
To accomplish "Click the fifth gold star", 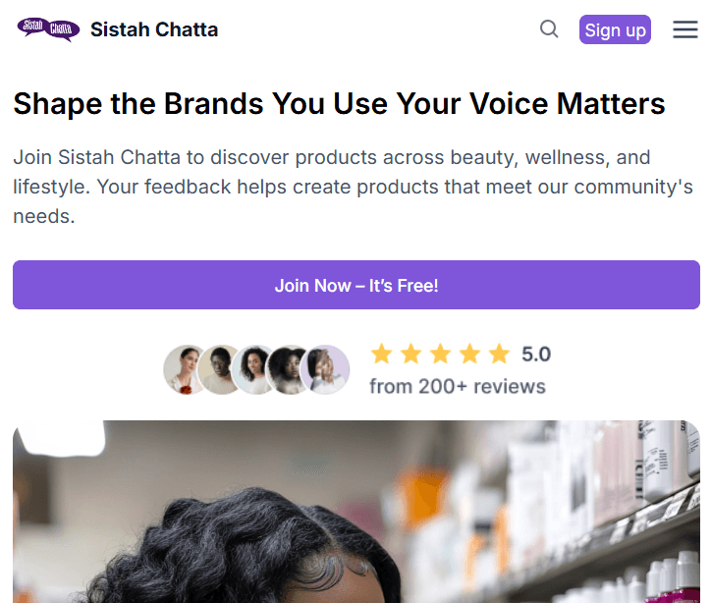I will pyautogui.click(x=500, y=355).
